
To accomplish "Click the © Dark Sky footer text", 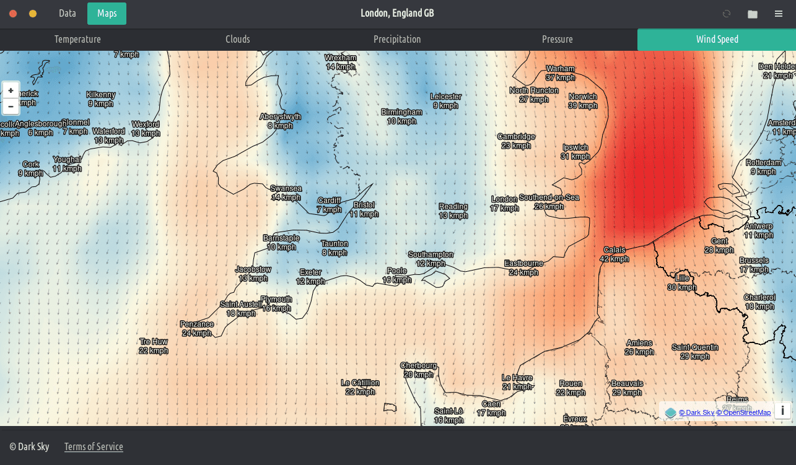I will pos(30,446).
